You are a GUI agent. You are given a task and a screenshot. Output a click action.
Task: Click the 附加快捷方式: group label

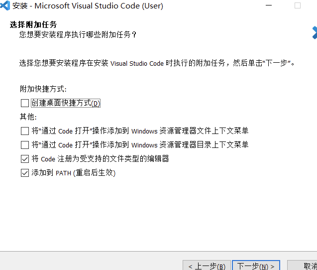pos(43,89)
